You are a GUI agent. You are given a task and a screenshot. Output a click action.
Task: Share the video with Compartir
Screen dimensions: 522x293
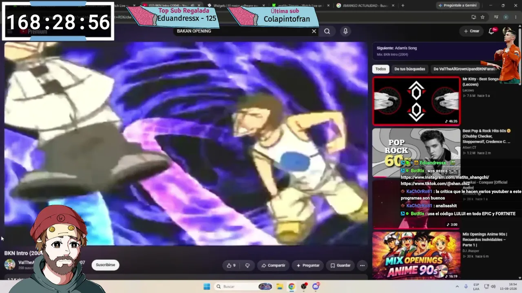pos(273,265)
